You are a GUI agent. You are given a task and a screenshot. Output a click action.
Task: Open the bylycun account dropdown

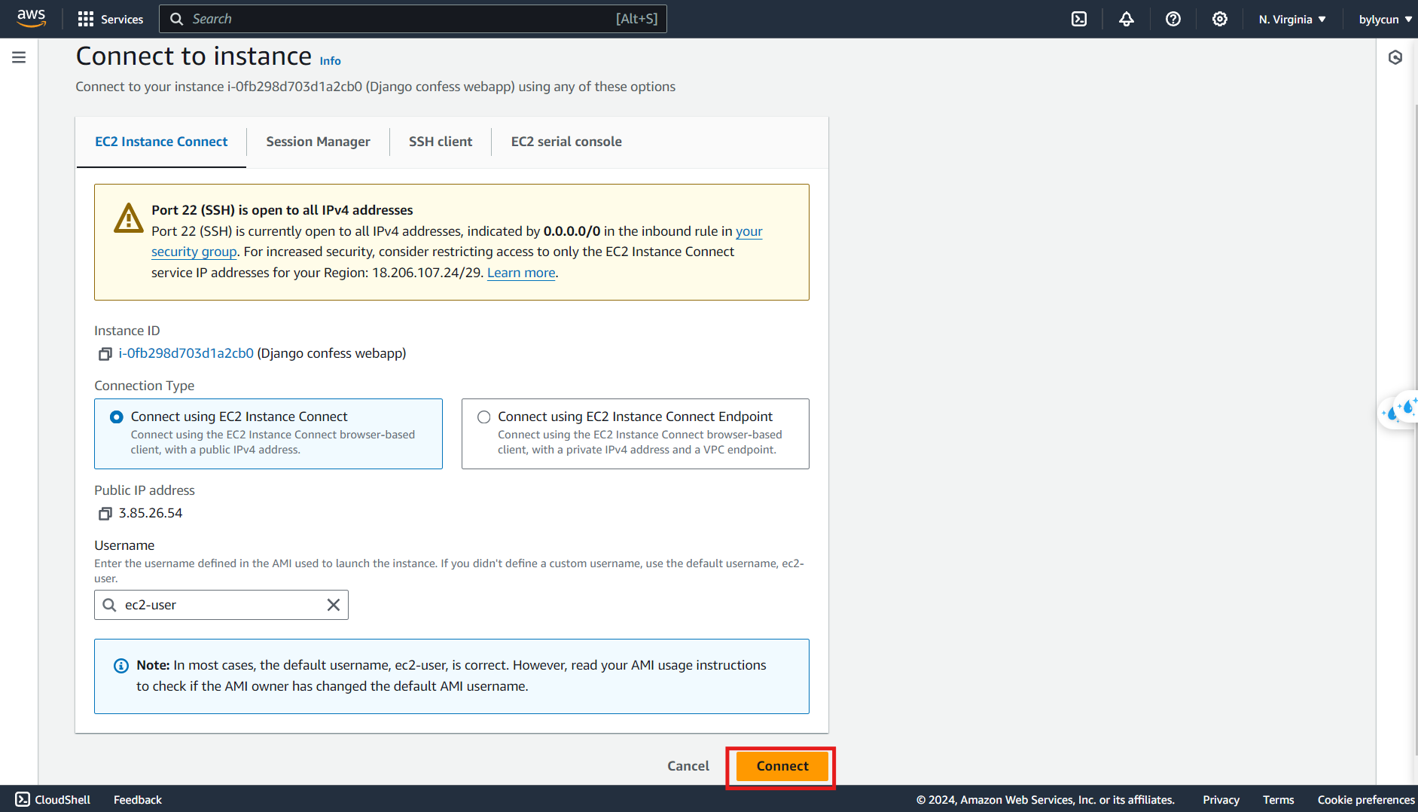pos(1385,19)
